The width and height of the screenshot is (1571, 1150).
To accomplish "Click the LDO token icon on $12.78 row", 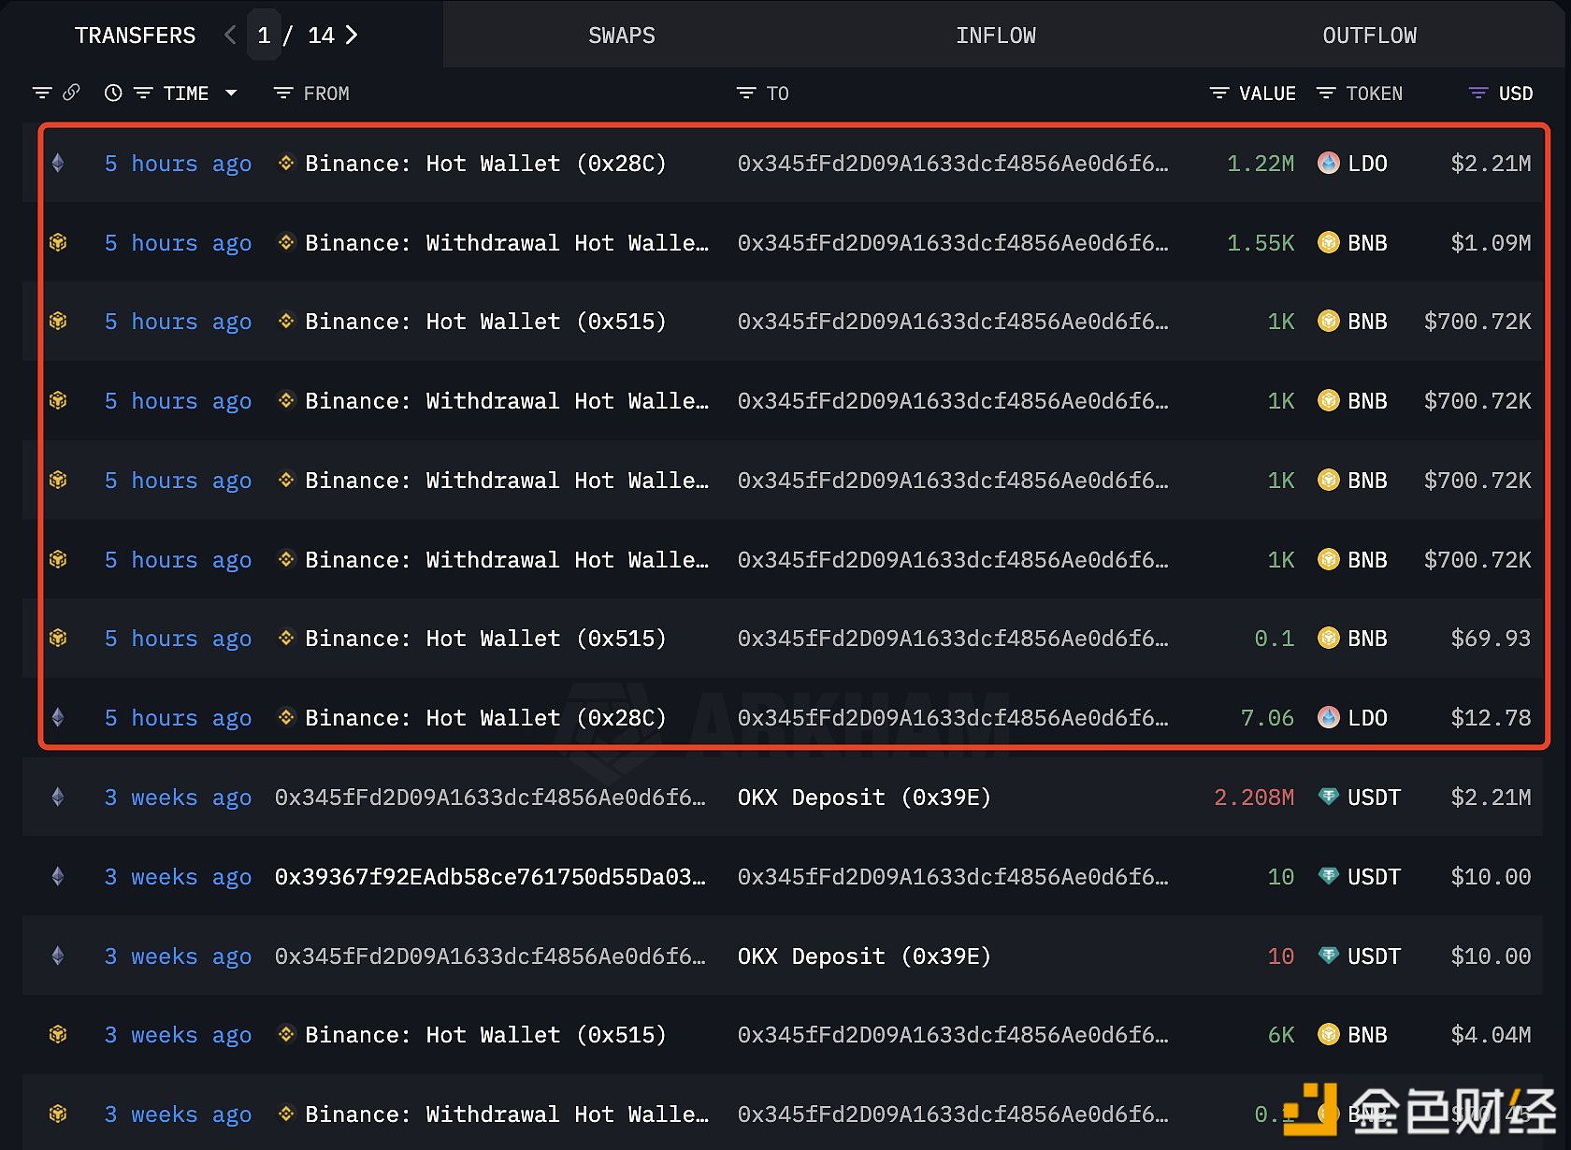I will pos(1328,718).
